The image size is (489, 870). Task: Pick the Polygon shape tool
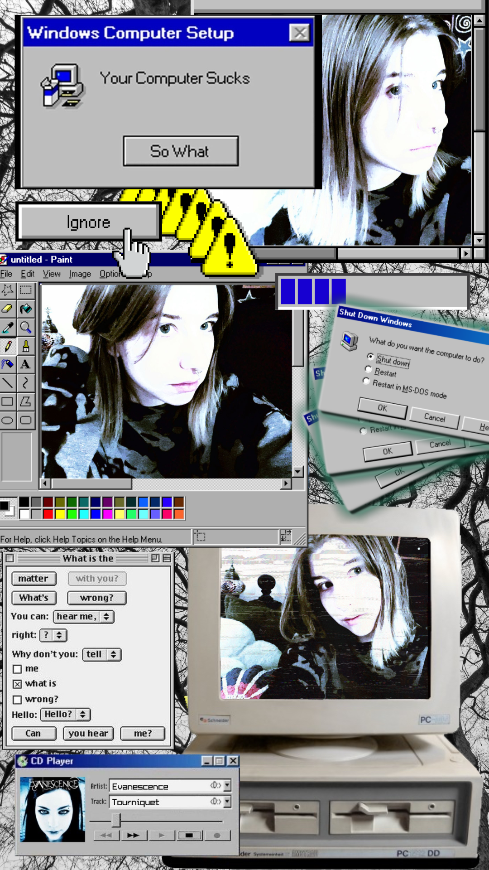26,401
